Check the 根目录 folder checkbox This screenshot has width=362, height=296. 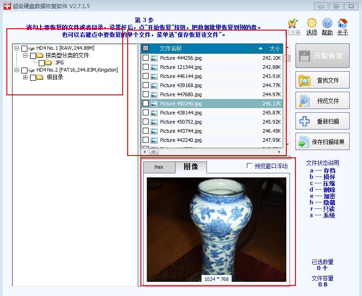[x=33, y=78]
